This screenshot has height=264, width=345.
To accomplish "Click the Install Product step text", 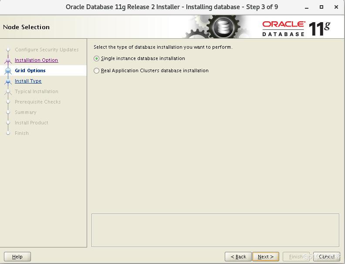I will click(x=31, y=123).
